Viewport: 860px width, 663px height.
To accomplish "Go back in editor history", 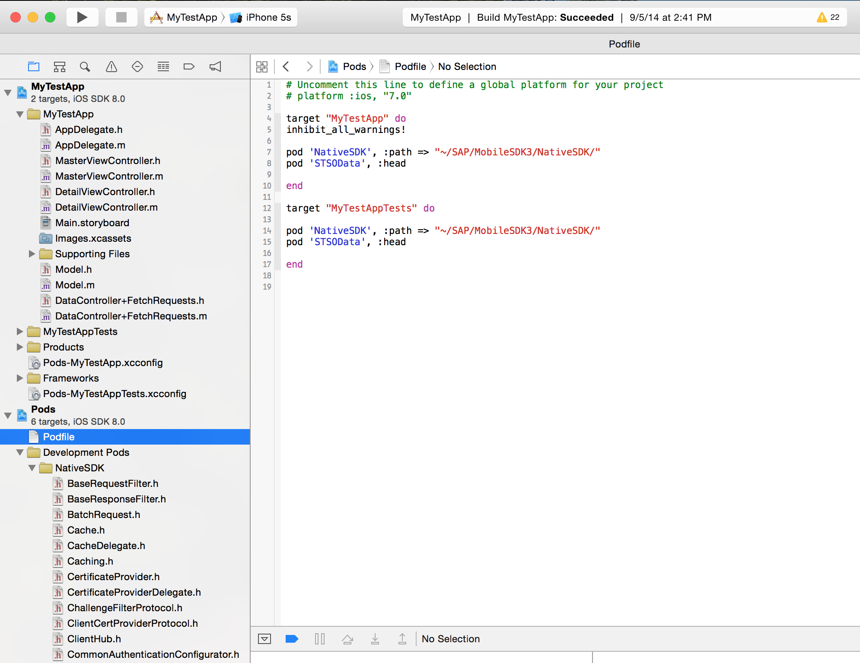I will click(x=286, y=66).
